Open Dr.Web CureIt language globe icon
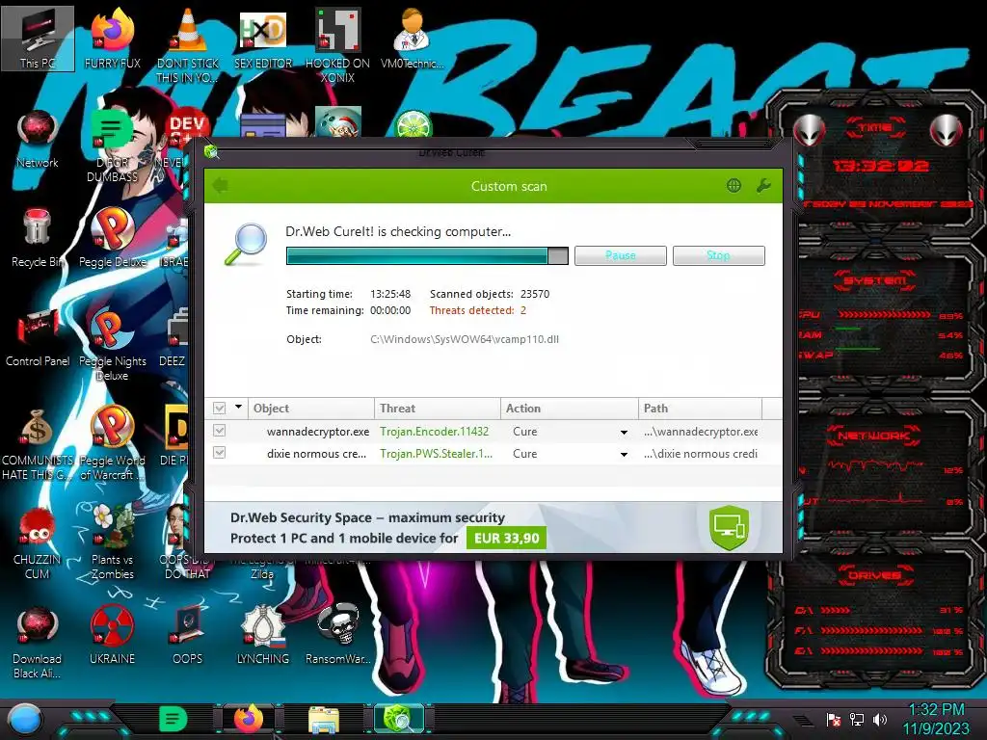The width and height of the screenshot is (987, 740). click(734, 186)
